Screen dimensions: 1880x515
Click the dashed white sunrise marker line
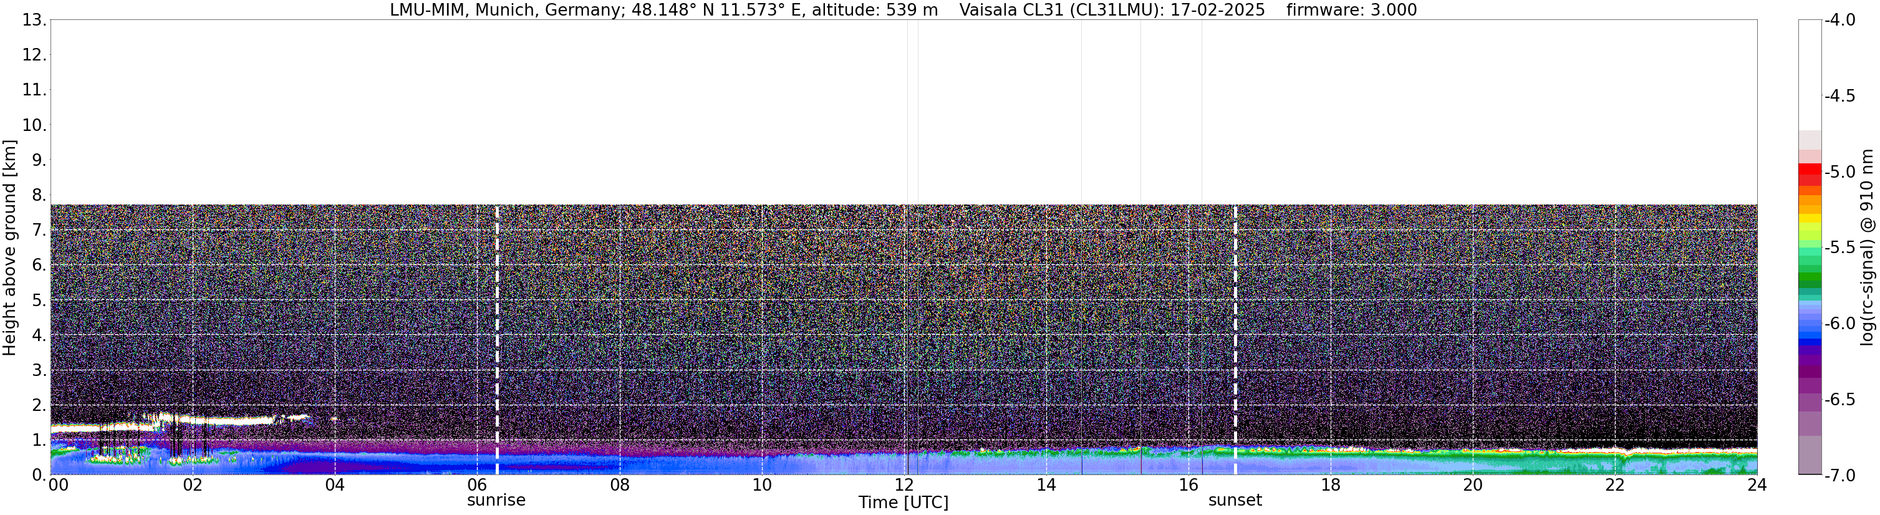[x=497, y=339]
